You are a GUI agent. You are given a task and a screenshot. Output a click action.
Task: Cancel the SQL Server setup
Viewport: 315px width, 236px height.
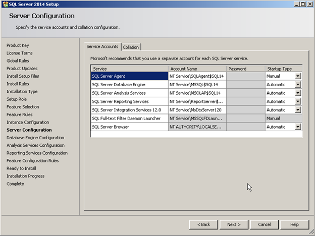pos(264,224)
